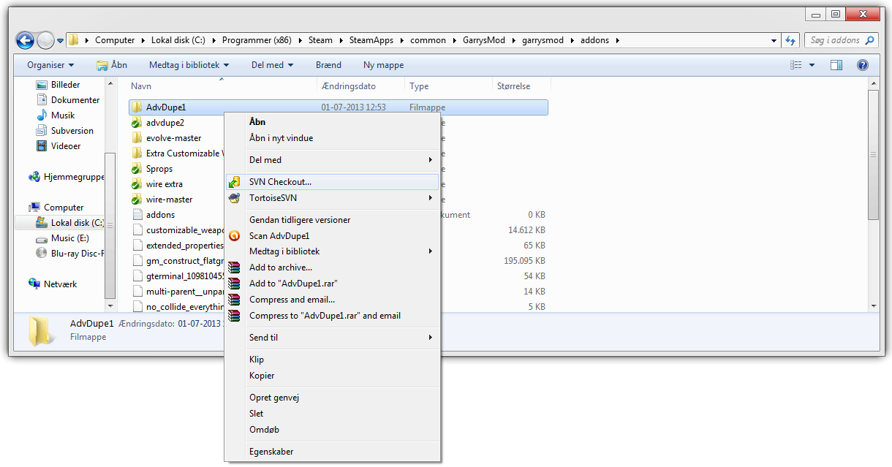Click the Forward navigation arrow button
The image size is (892, 467).
[x=45, y=40]
